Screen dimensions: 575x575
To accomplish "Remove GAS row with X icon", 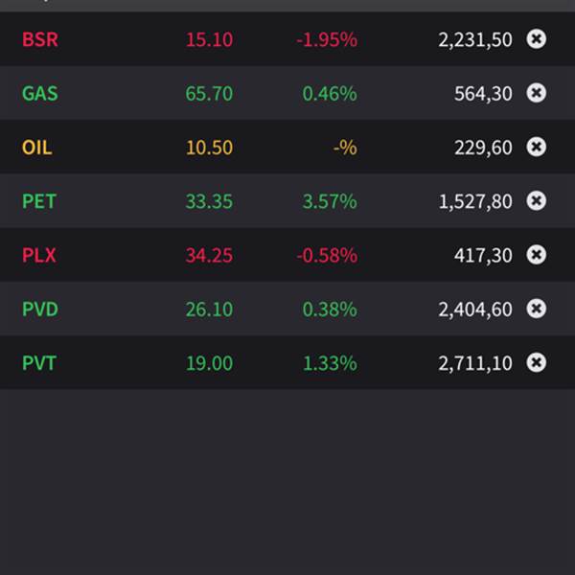I will pos(537,93).
